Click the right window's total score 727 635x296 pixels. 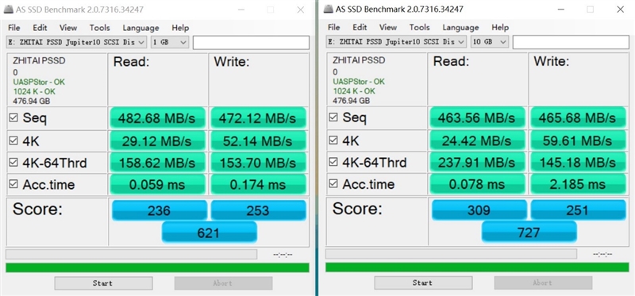pos(529,233)
